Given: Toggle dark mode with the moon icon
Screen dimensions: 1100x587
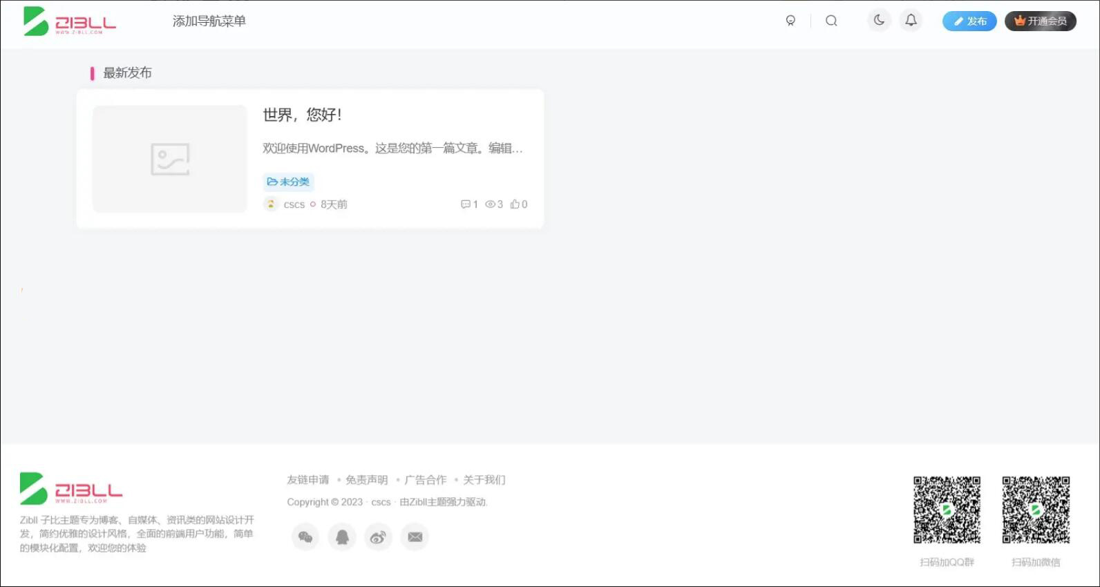Looking at the screenshot, I should 879,20.
